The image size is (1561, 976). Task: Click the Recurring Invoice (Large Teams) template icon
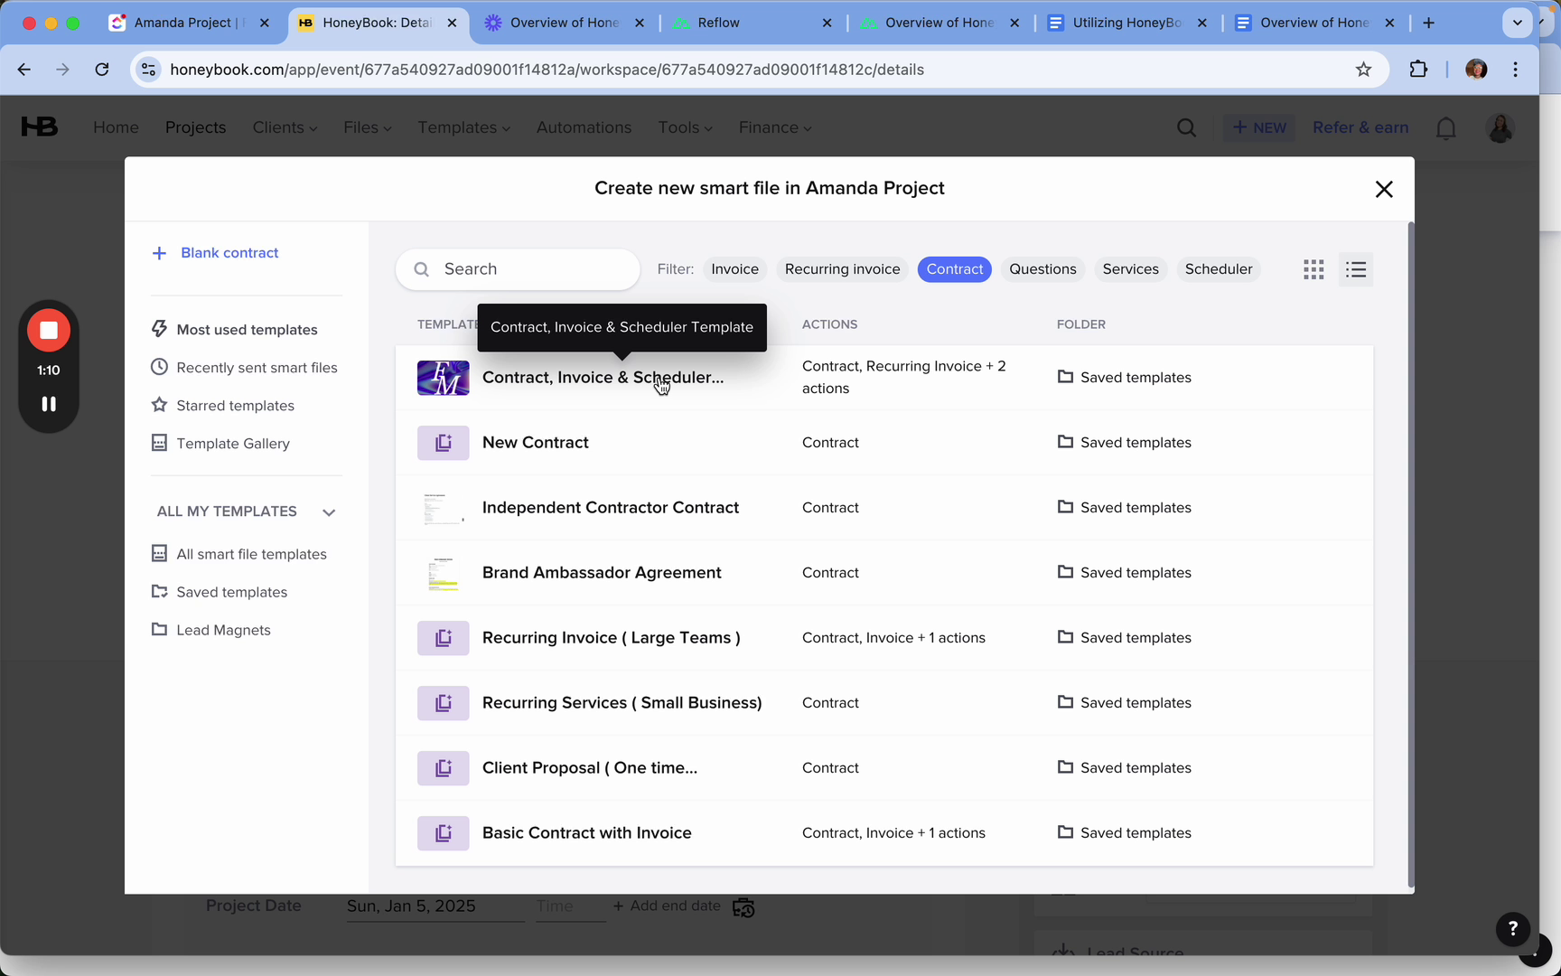443,638
